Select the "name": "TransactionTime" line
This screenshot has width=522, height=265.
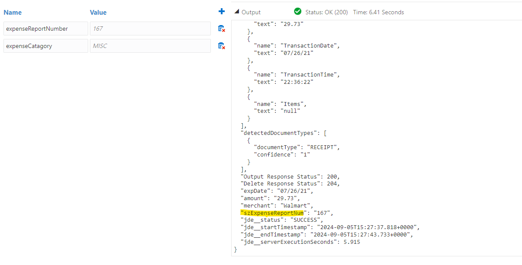[297, 75]
